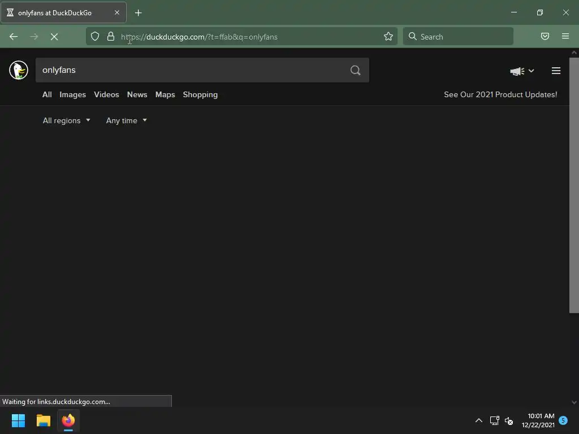
Task: Switch to Shopping results
Action: [x=200, y=94]
